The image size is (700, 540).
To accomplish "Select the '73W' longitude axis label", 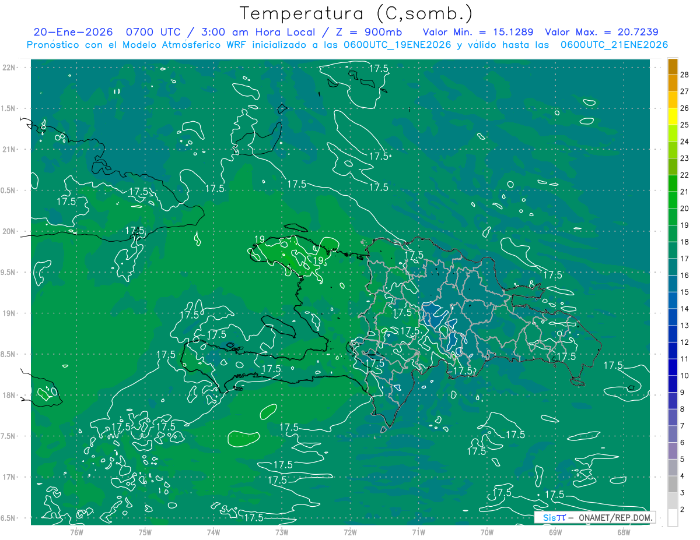I will point(282,532).
